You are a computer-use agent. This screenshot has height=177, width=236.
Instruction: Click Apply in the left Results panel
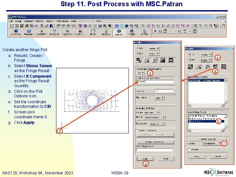145,159
